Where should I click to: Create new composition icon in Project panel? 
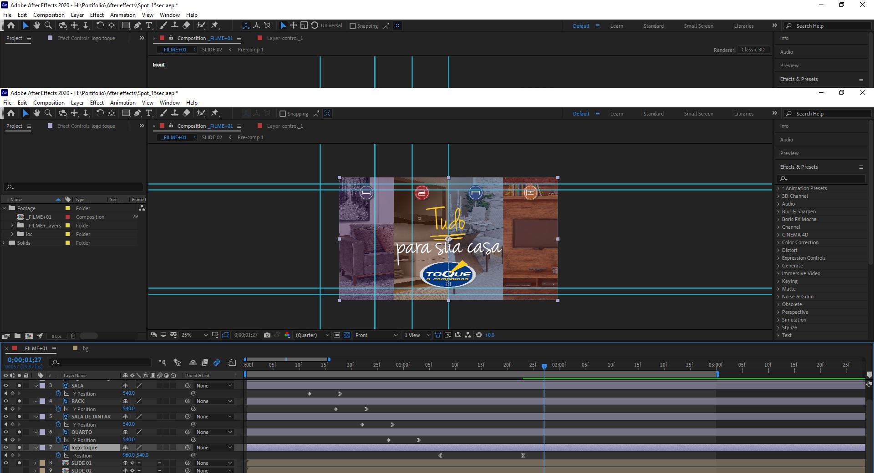(29, 336)
